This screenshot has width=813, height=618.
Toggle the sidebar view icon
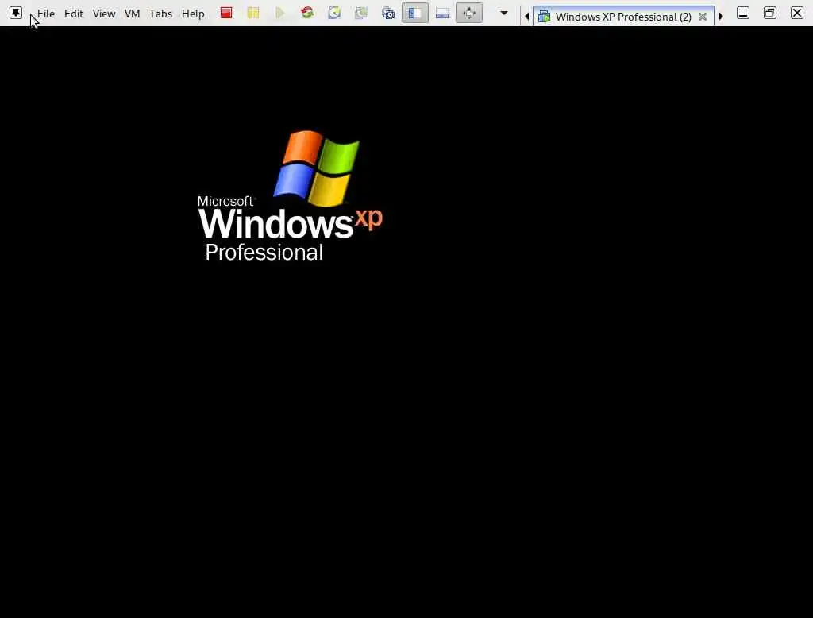414,13
